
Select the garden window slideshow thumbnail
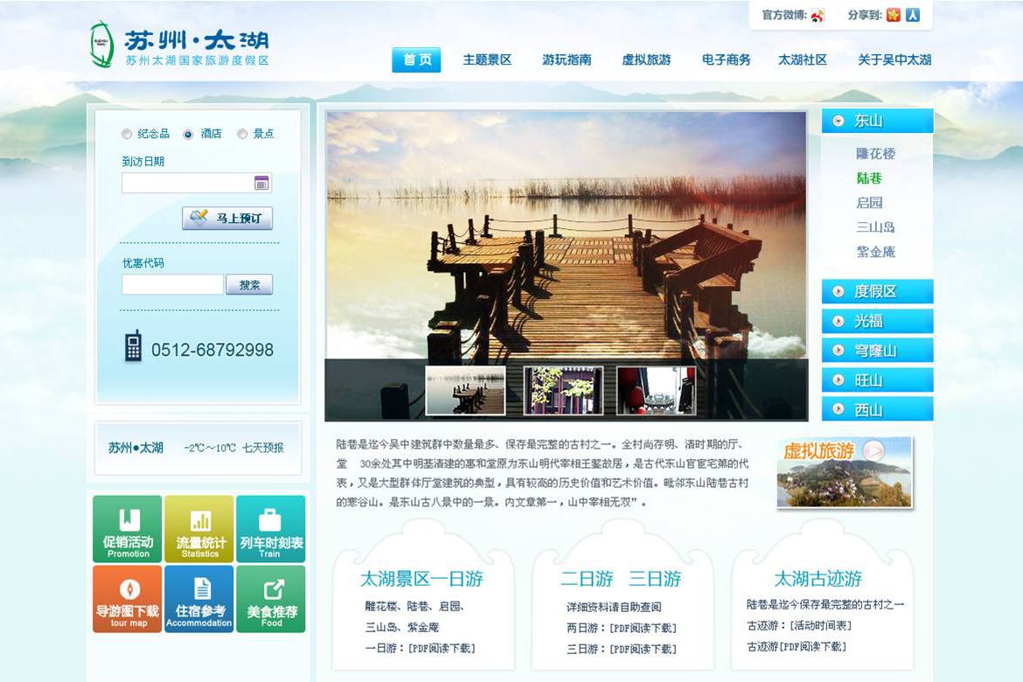coord(563,390)
